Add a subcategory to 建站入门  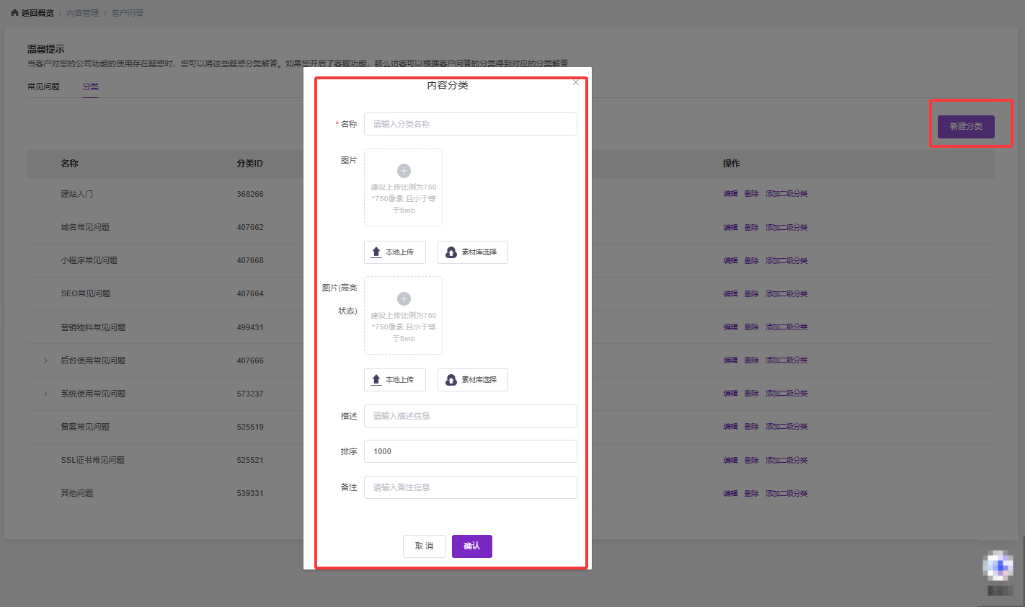tap(786, 194)
